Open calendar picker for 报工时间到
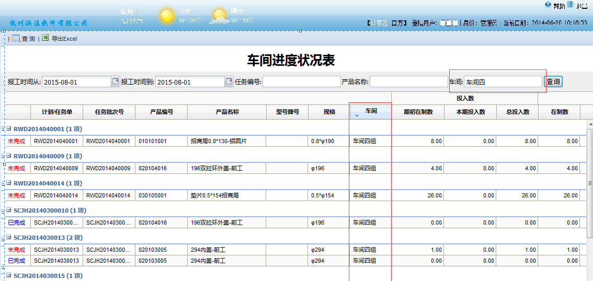The height and width of the screenshot is (281, 593). tap(229, 81)
